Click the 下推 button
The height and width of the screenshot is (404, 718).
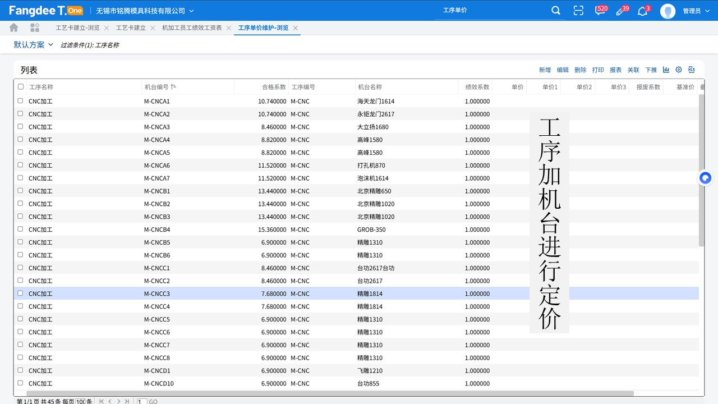click(651, 70)
